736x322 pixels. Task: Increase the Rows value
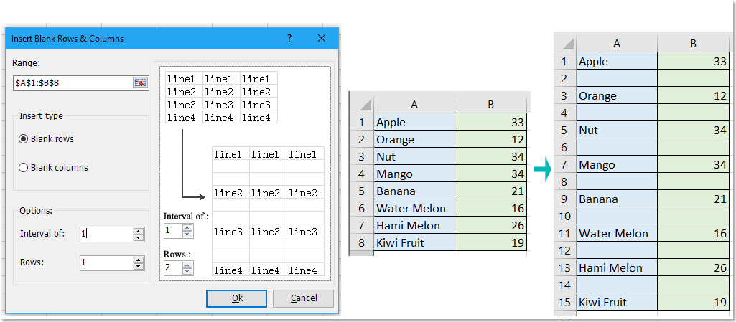(x=139, y=259)
